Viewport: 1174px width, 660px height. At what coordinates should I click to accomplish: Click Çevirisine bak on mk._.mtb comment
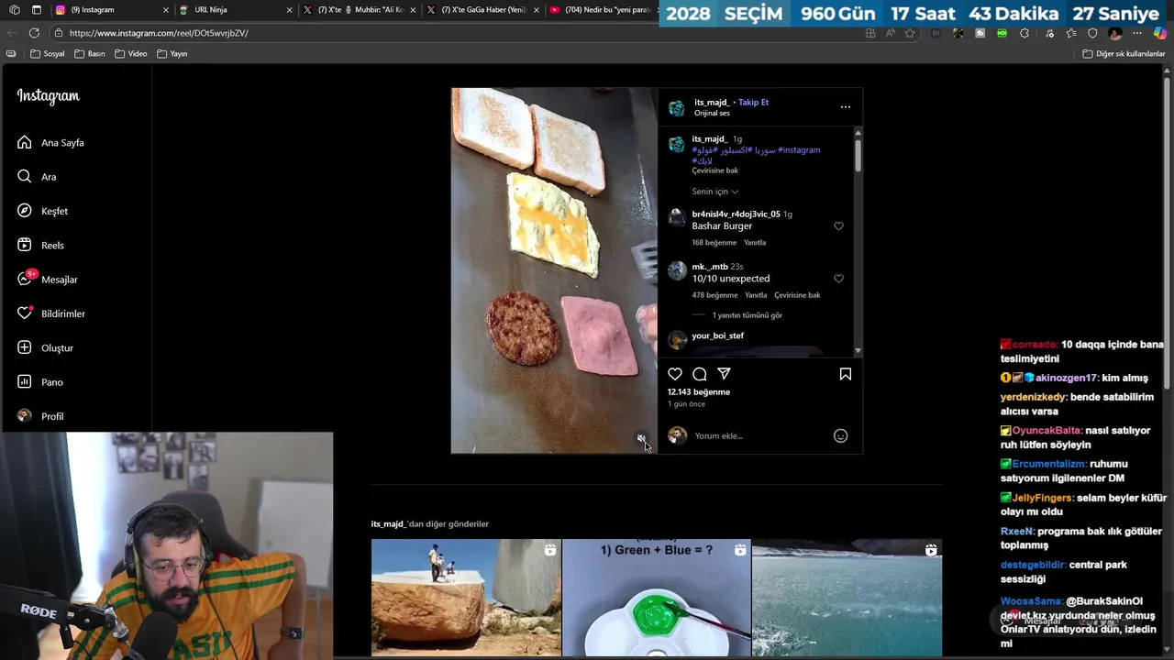click(797, 295)
